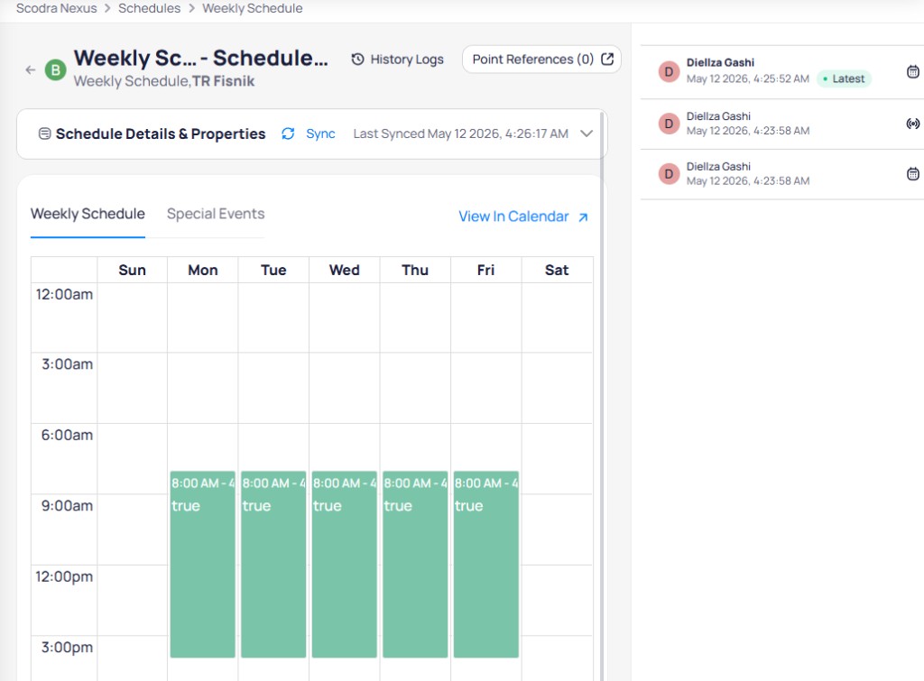Screen dimensions: 924x681
Task: Click the Wed column header
Action: coord(344,270)
